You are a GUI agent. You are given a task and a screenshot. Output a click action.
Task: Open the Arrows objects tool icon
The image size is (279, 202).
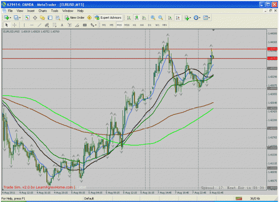pos(92,25)
